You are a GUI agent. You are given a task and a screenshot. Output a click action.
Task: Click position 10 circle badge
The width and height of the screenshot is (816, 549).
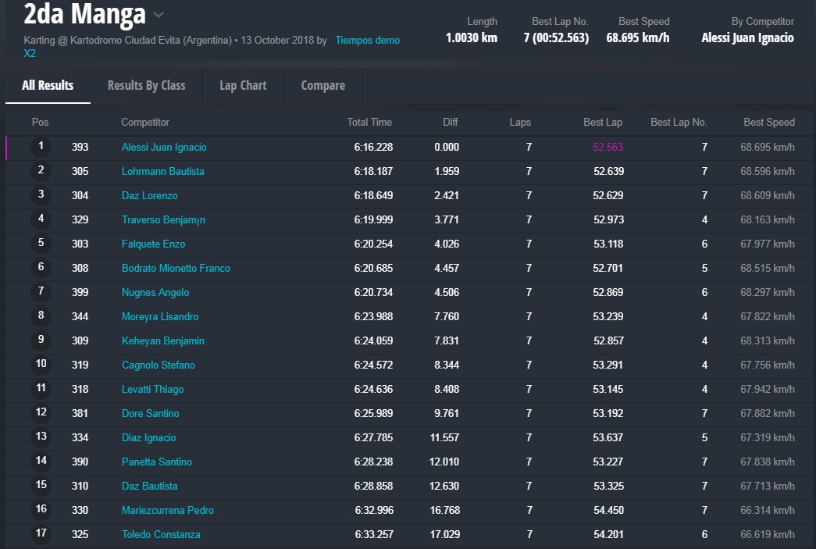pyautogui.click(x=41, y=364)
